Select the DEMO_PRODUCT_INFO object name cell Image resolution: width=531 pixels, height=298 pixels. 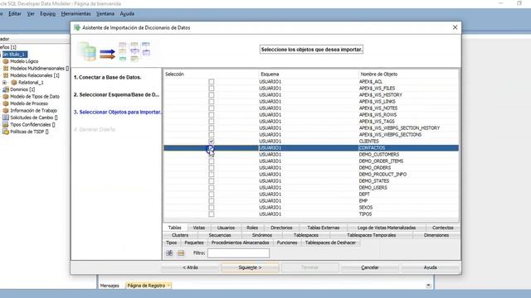coord(408,175)
